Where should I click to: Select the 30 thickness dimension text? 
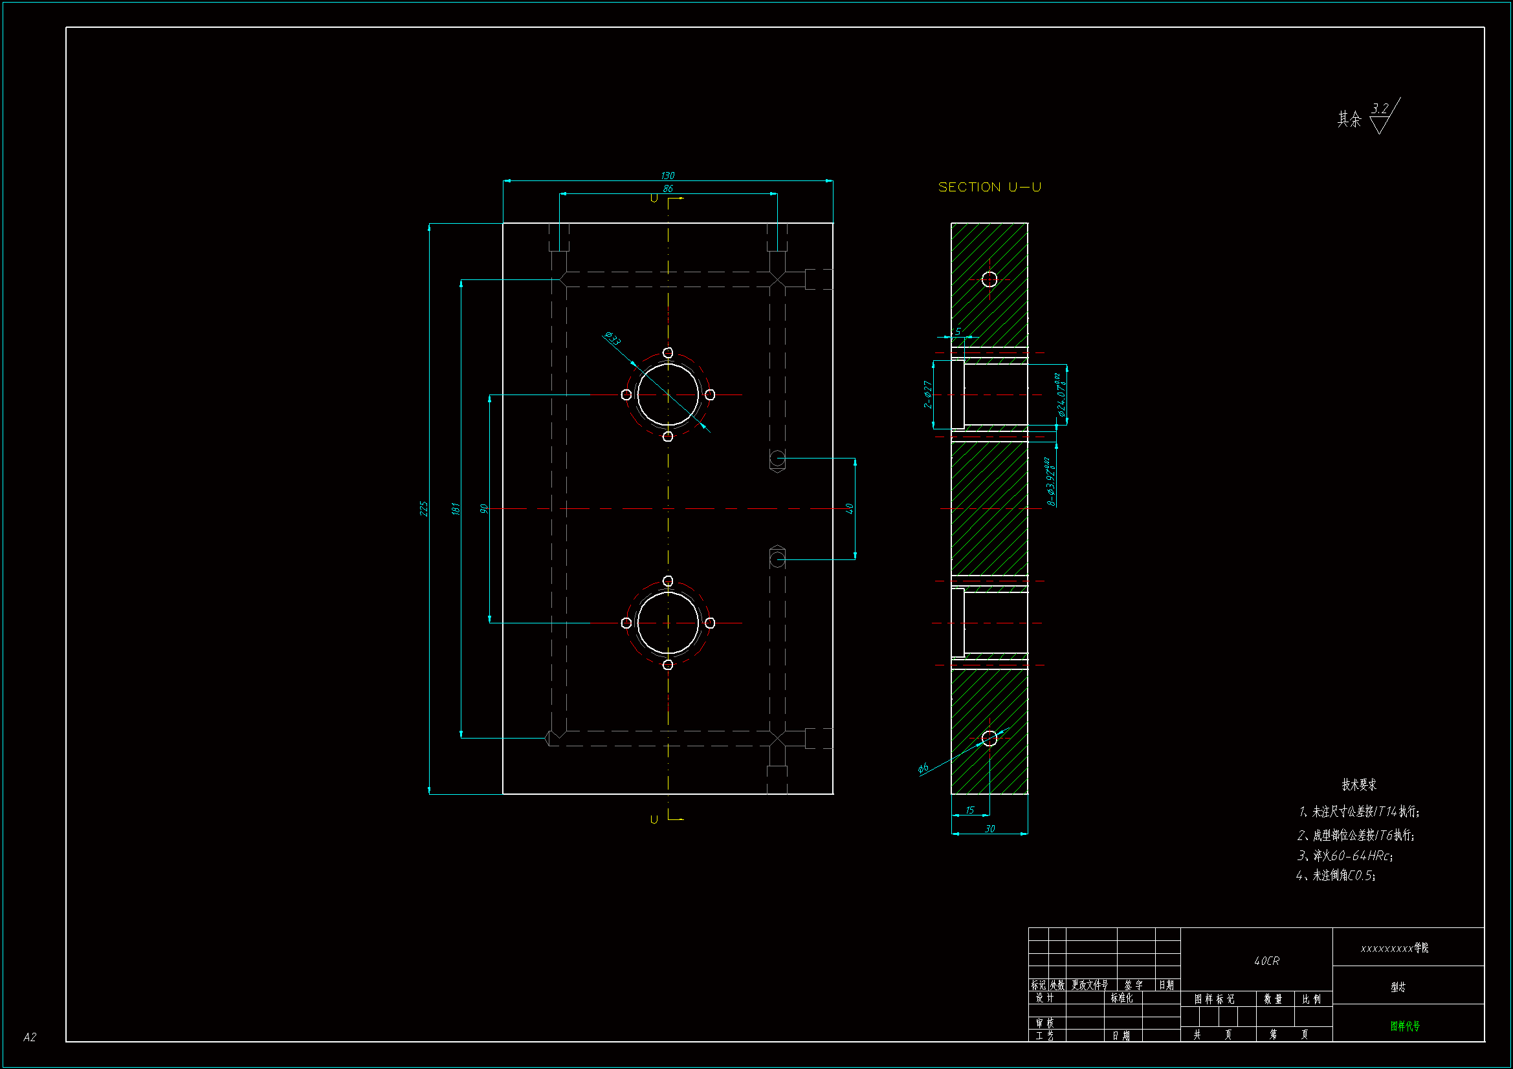pos(989,828)
